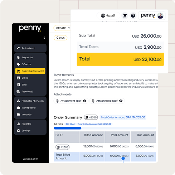Click the order ID 42389 badge beside Order Summary
The width and height of the screenshot is (175, 175).
tap(91, 117)
